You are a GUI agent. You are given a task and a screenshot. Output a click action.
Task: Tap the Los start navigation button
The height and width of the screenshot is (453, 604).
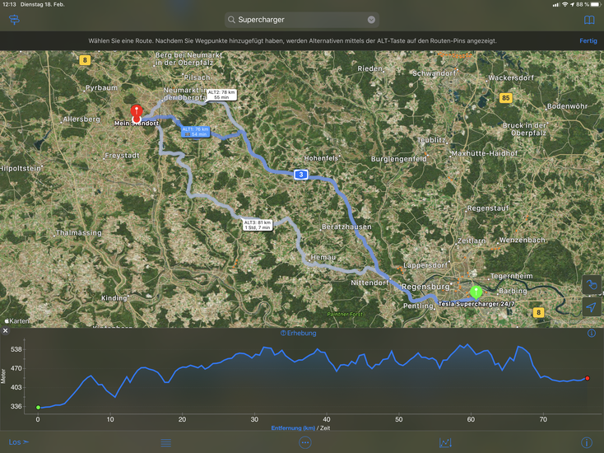point(18,442)
